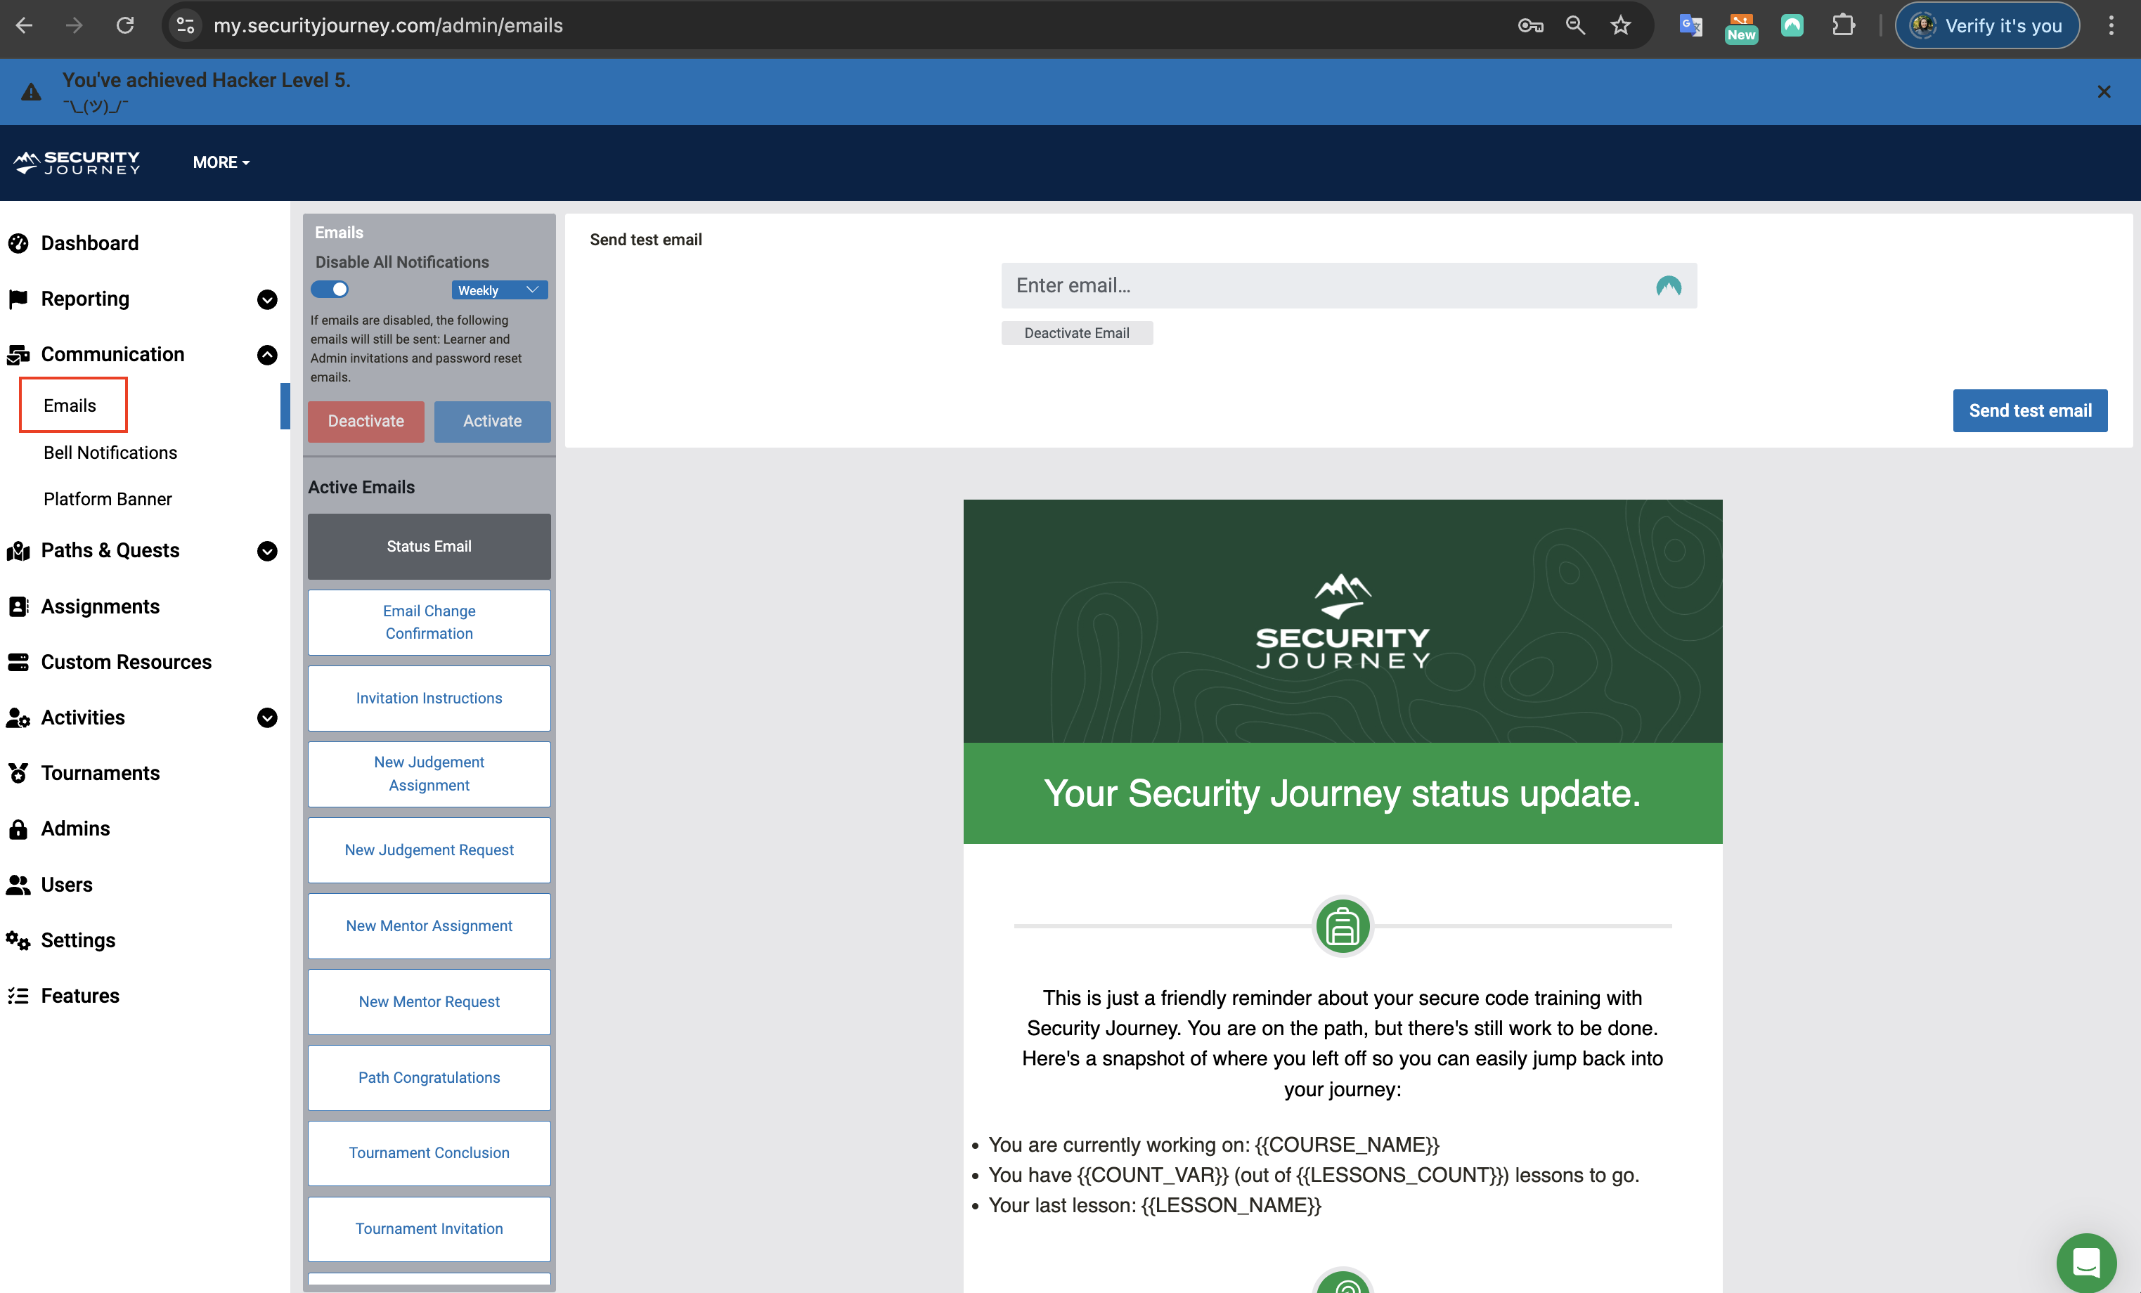
Task: Select New Judgement Request template
Action: pyautogui.click(x=429, y=849)
